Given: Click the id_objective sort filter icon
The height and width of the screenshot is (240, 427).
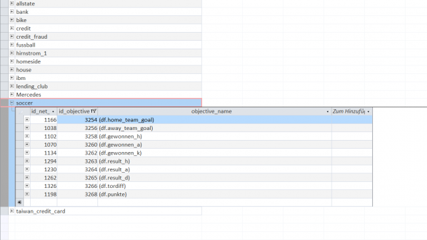Looking at the screenshot, I should (x=93, y=111).
